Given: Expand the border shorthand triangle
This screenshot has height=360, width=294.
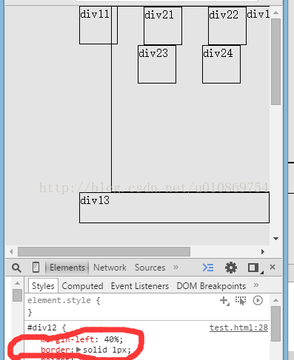Looking at the screenshot, I should pyautogui.click(x=78, y=350).
